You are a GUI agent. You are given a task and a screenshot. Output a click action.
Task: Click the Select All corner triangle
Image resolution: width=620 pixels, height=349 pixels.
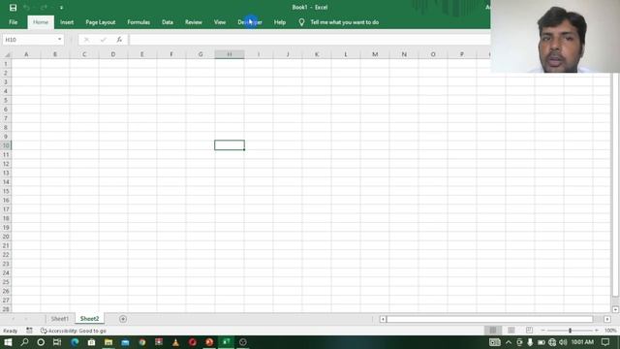point(7,54)
